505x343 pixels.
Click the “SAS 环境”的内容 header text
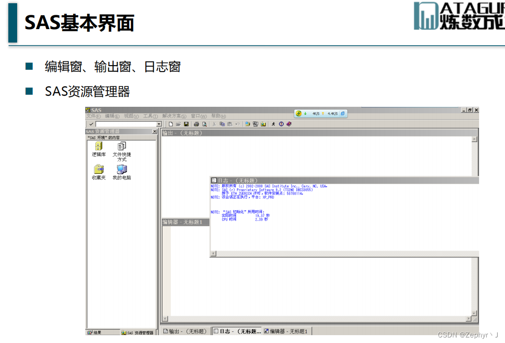coord(103,138)
